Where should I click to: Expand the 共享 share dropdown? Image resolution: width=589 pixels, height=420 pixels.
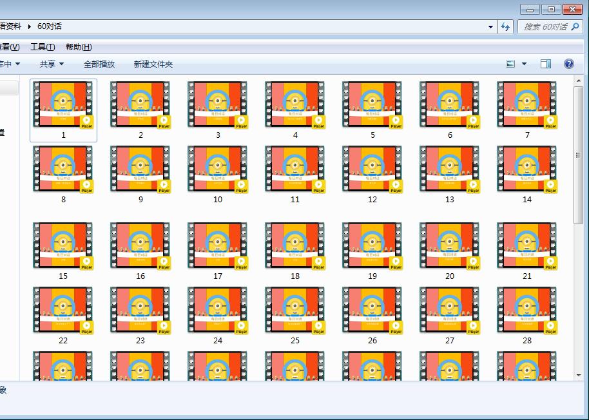point(52,64)
